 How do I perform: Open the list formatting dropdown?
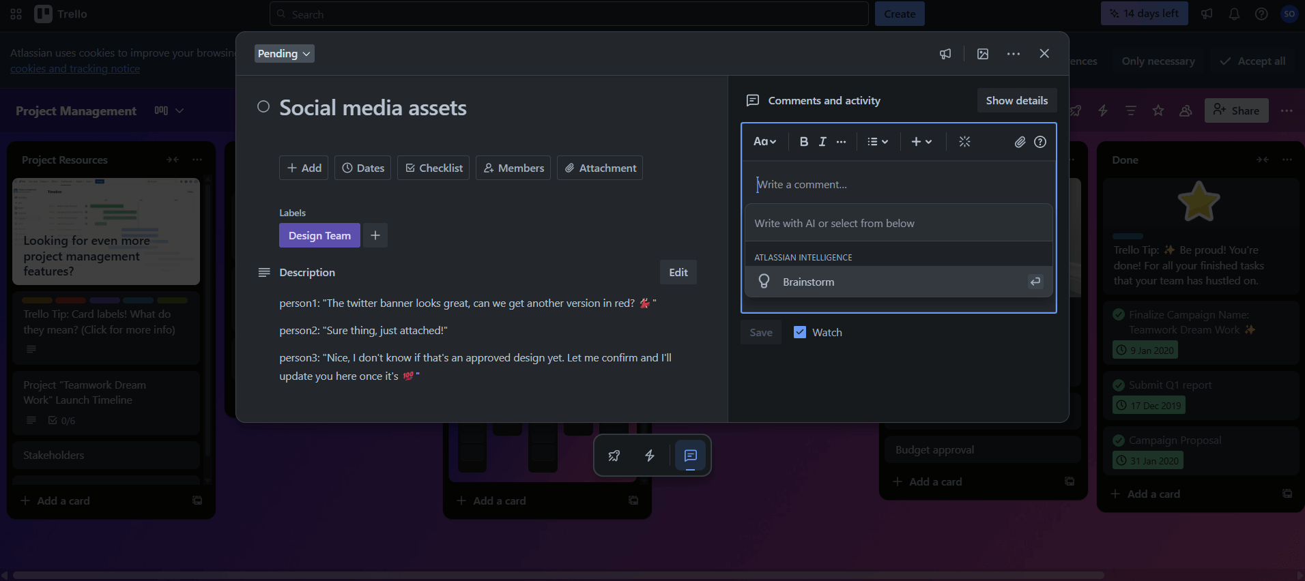878,142
